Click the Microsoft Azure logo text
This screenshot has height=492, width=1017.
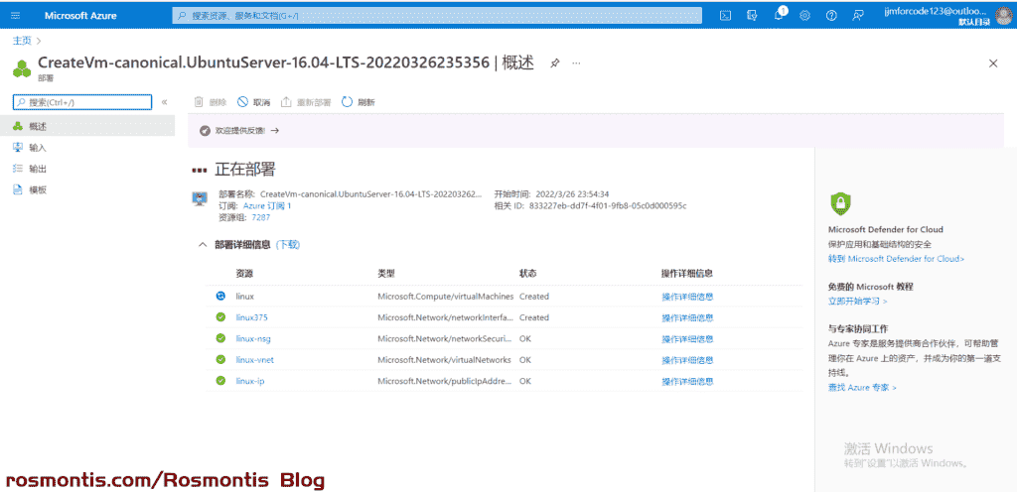click(x=80, y=16)
